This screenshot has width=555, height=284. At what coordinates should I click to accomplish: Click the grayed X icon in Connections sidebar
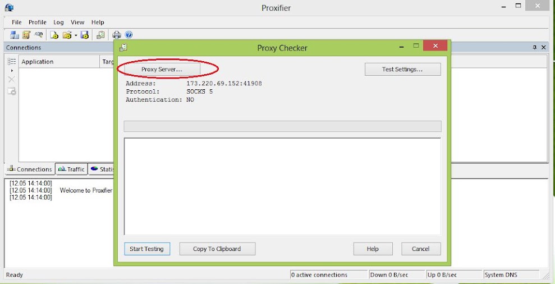pyautogui.click(x=12, y=79)
